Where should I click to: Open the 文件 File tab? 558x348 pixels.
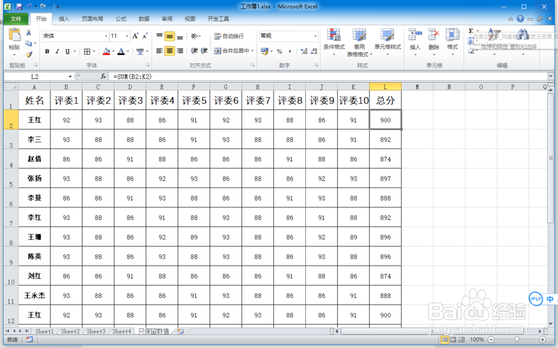[x=16, y=19]
